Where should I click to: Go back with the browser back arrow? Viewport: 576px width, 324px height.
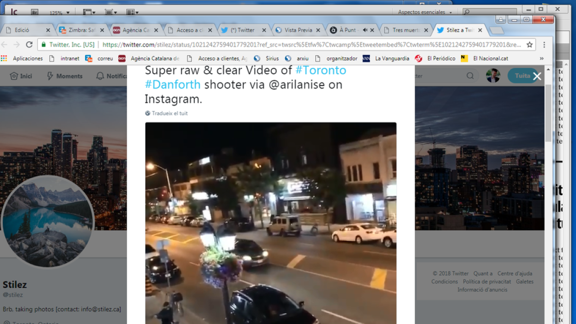pos(5,45)
